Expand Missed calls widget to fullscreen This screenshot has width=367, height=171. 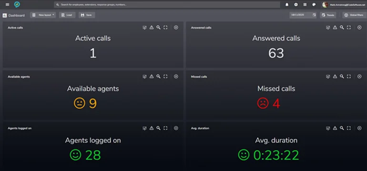pos(349,76)
